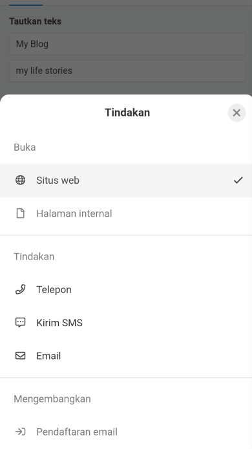Click the Mengembangkan section heading
252x449 pixels.
52,399
